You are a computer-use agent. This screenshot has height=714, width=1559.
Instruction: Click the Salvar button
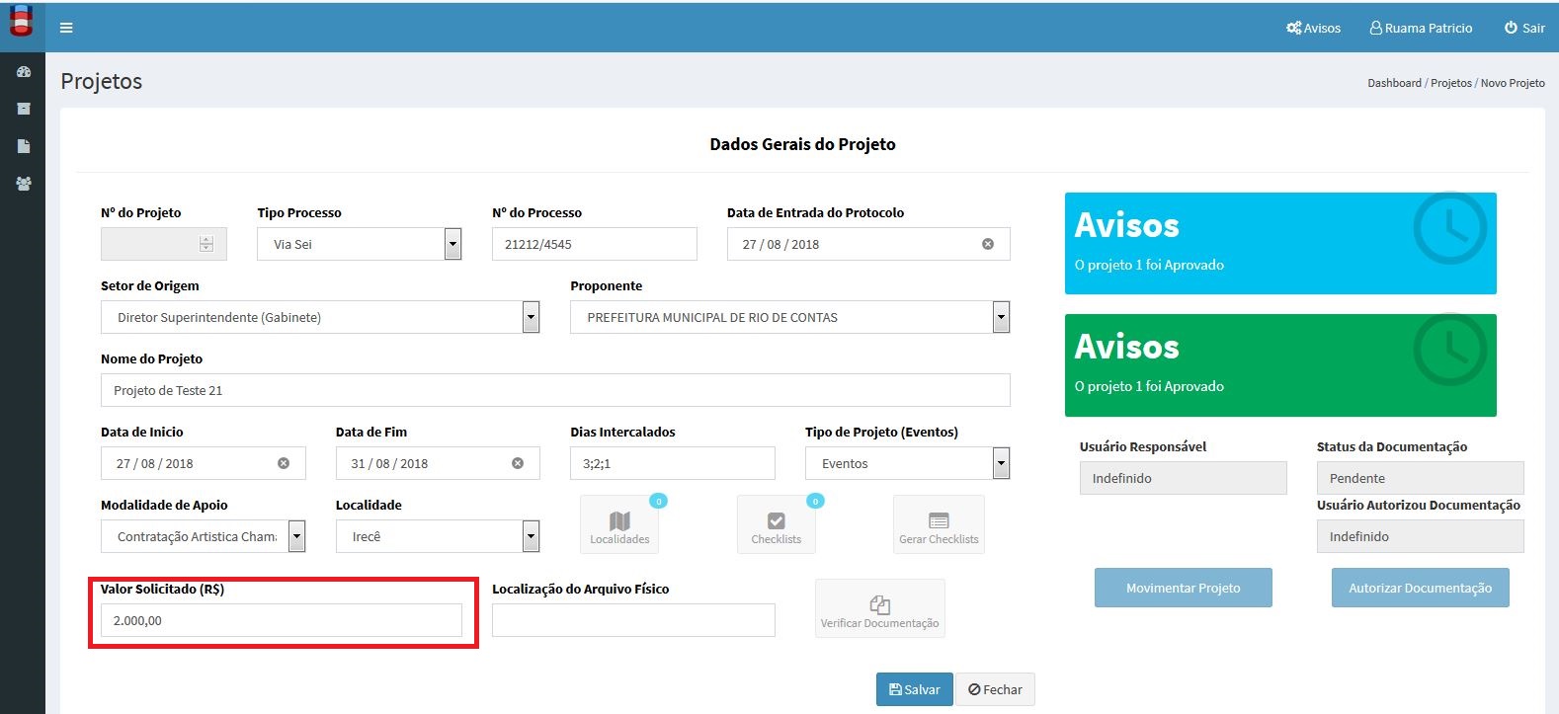click(915, 689)
